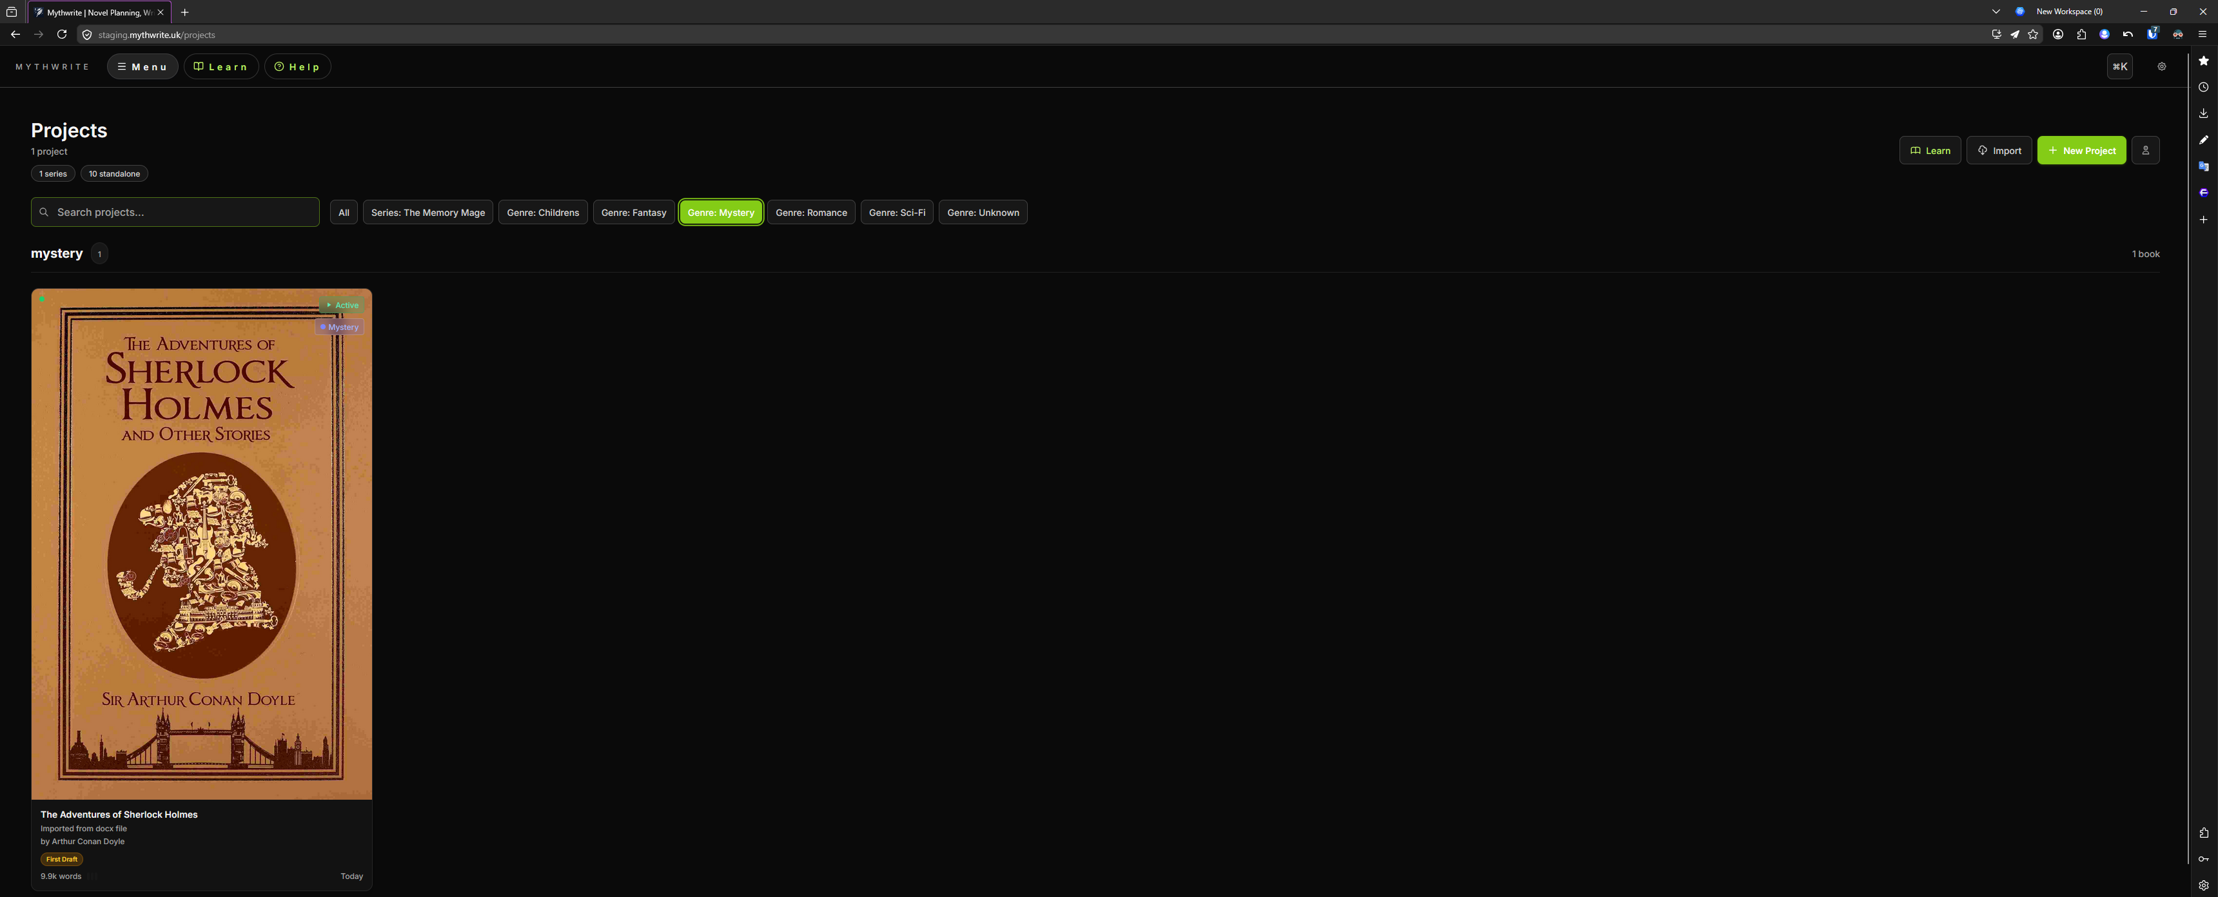Click the goggles-face extension icon

(2177, 34)
